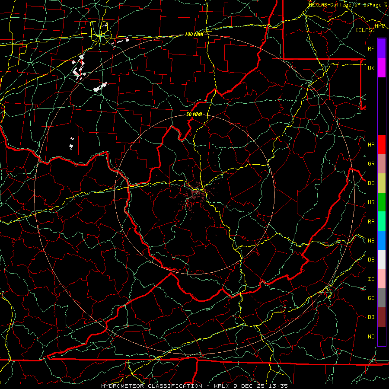Click the BD legend label
Image resolution: width=389 pixels, height=389 pixels.
[x=371, y=183]
